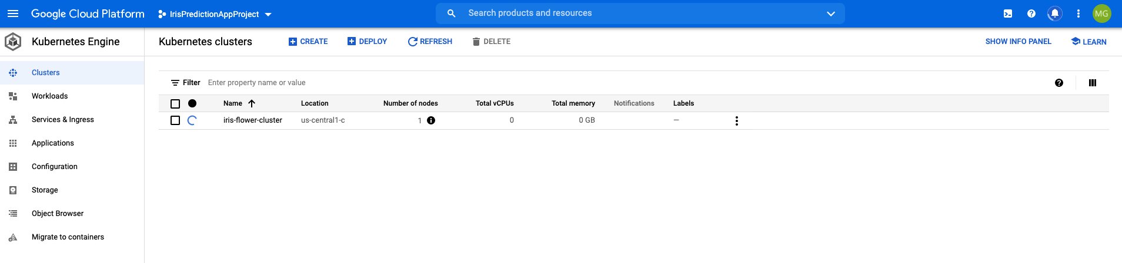
Task: Open Services & Ingress section
Action: (62, 120)
